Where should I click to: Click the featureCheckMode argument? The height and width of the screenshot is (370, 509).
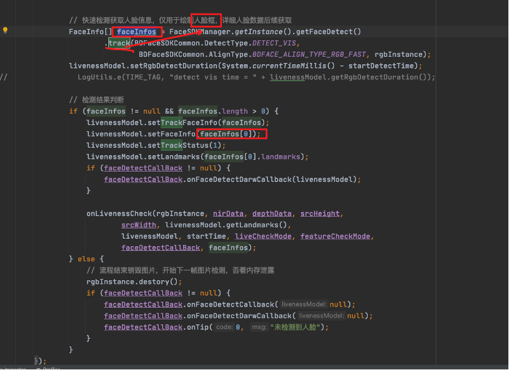[335, 236]
